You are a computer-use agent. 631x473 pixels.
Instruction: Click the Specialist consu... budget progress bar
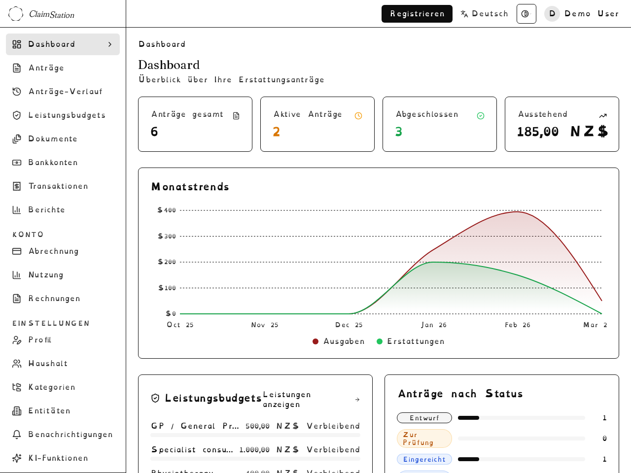click(x=255, y=459)
